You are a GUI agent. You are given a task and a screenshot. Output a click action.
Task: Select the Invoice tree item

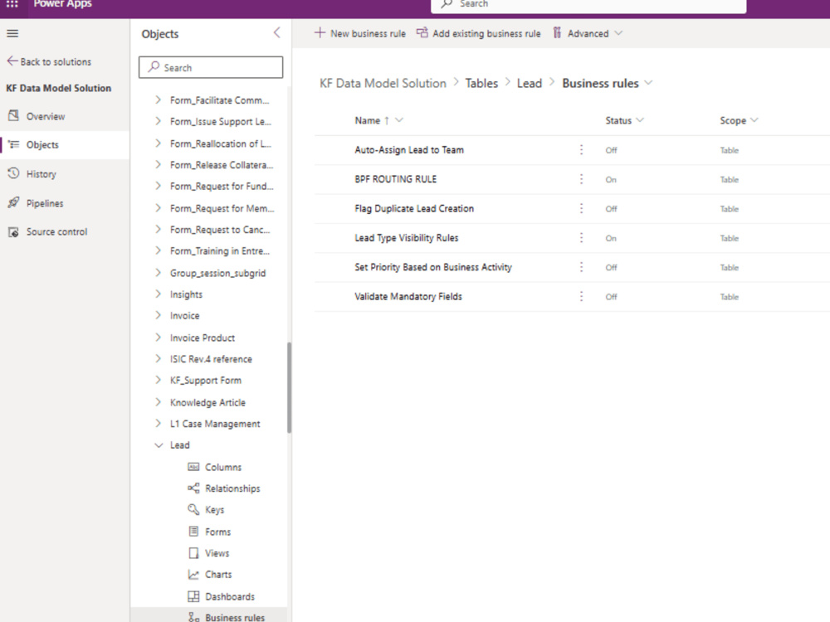[184, 316]
